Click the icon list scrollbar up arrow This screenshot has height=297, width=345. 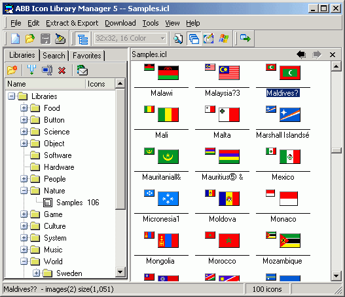[x=336, y=66]
